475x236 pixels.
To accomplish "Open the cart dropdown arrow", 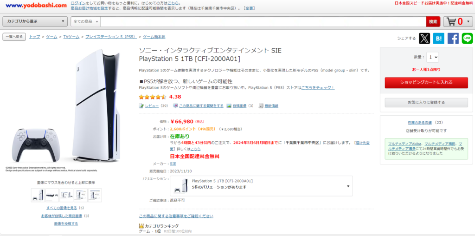I will coord(469,21).
